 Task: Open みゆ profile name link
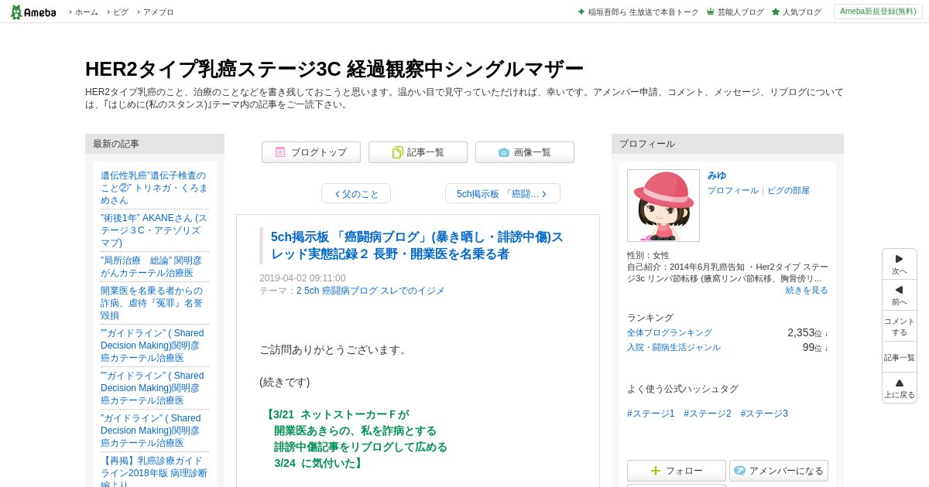click(x=717, y=175)
